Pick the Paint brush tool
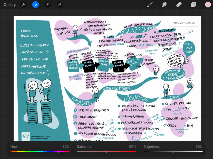 pos(150,5)
